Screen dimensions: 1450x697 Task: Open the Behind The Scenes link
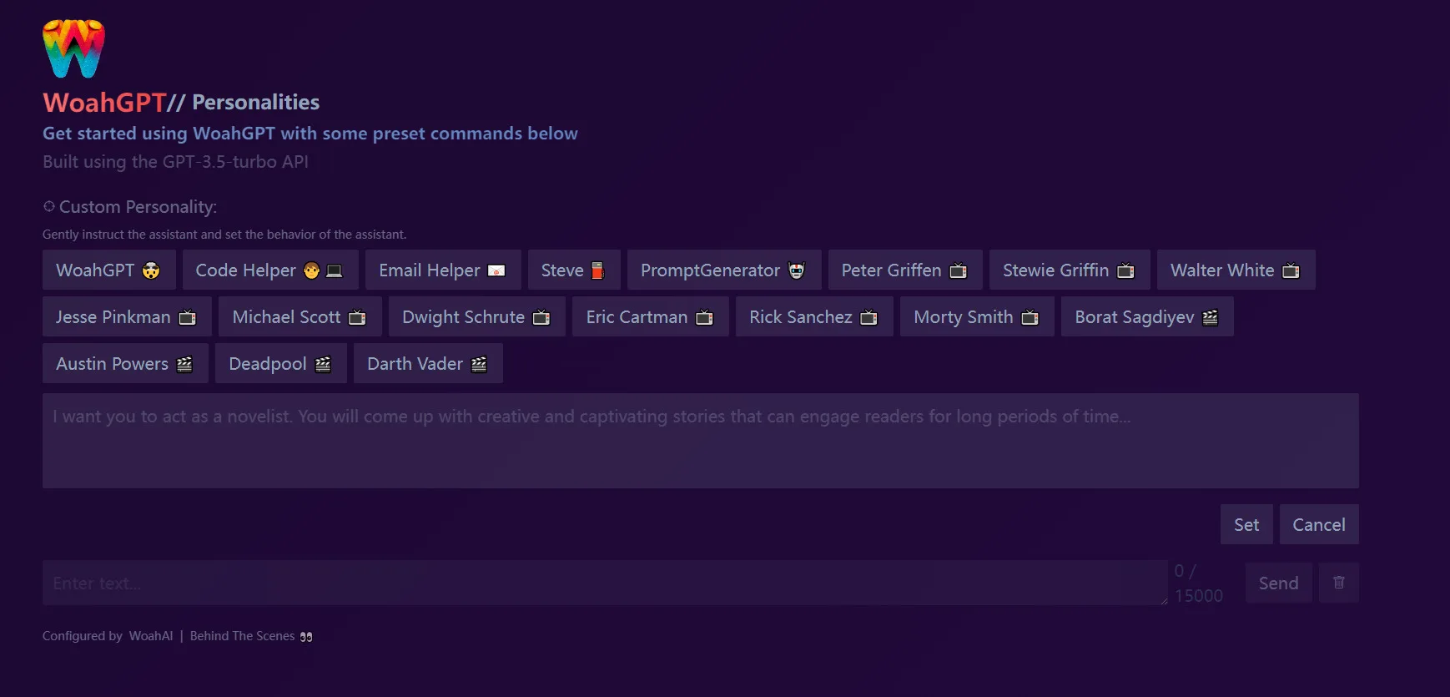tap(251, 636)
